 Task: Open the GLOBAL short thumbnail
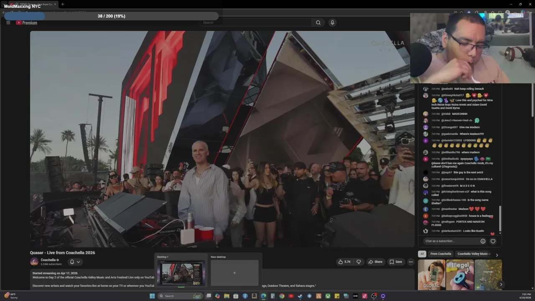[431, 275]
